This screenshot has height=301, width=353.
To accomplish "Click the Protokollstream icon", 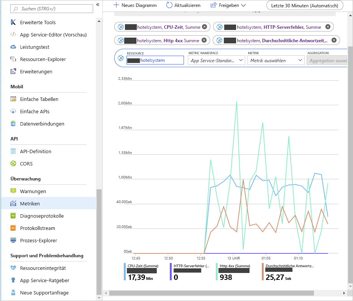I will coord(13,228).
